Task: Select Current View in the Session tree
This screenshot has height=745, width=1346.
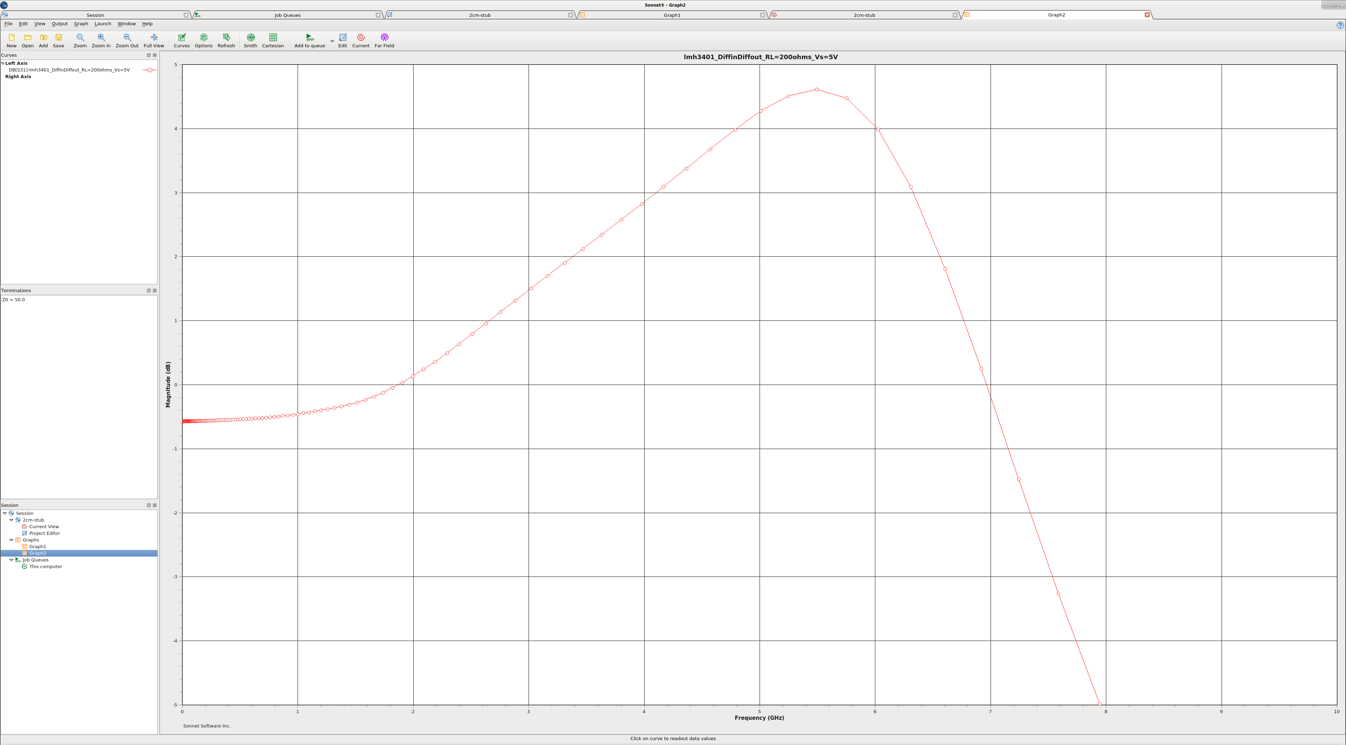Action: tap(44, 527)
